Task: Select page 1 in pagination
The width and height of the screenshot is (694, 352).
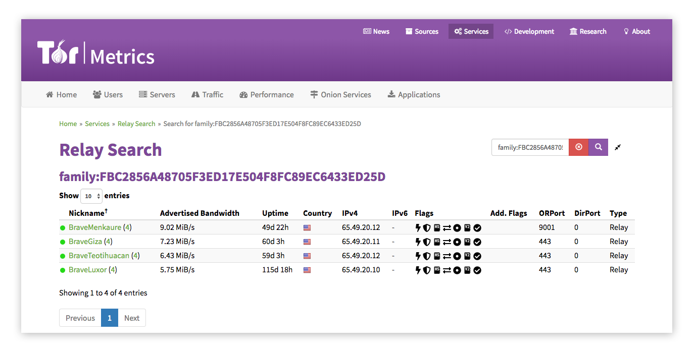Action: pyautogui.click(x=110, y=318)
